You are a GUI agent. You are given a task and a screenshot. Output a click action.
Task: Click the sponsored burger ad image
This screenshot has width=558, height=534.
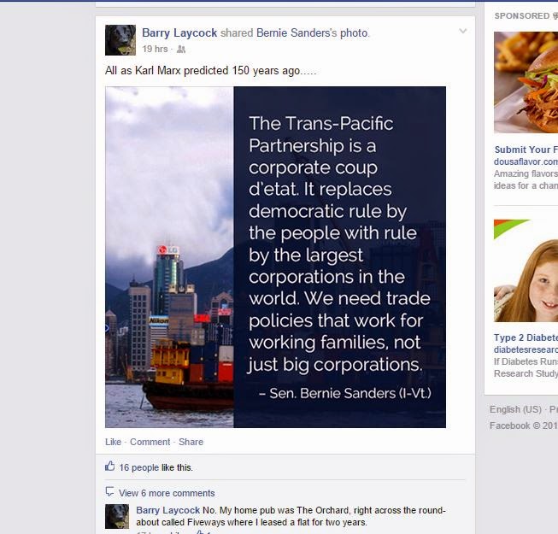[526, 82]
